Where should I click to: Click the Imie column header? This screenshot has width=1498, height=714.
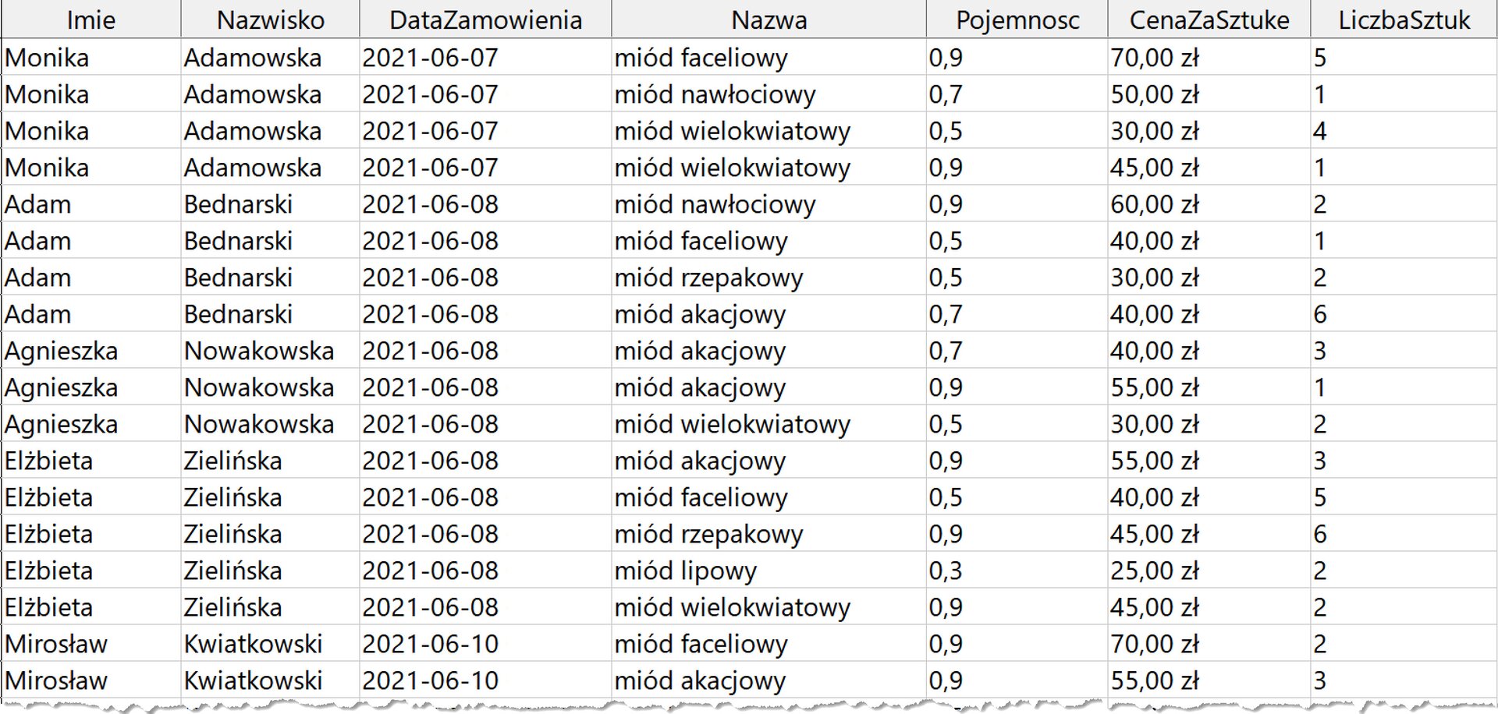(x=91, y=19)
